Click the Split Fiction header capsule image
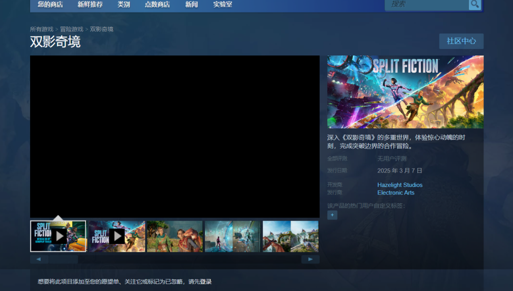Viewport: 513px width, 291px height. 405,92
